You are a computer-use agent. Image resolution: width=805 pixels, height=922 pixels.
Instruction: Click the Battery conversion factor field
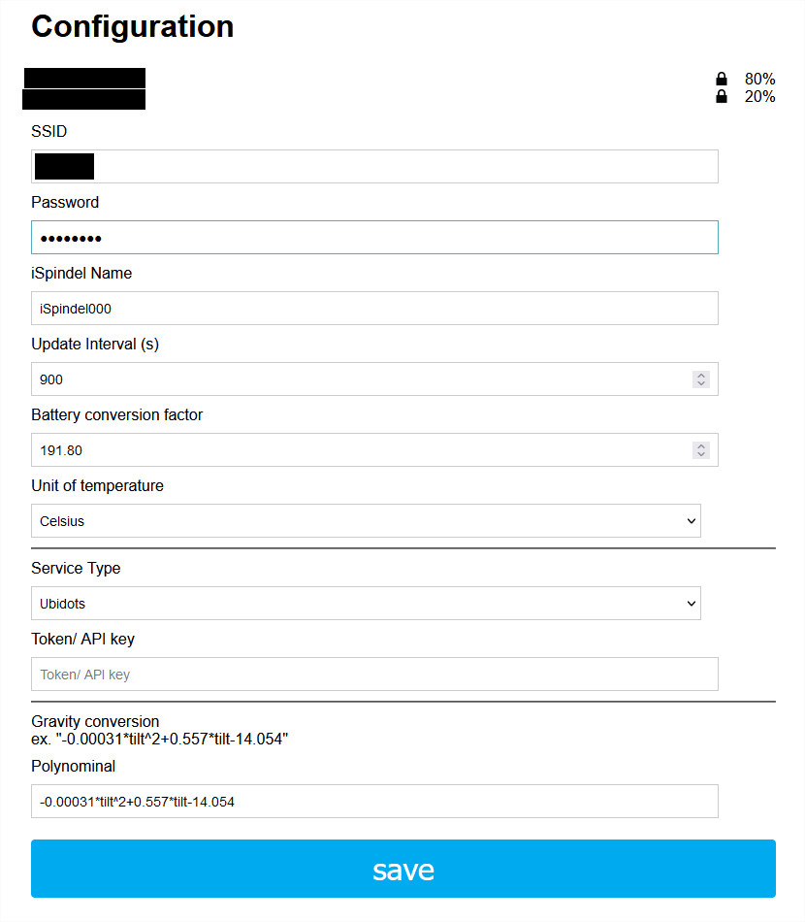pos(374,449)
